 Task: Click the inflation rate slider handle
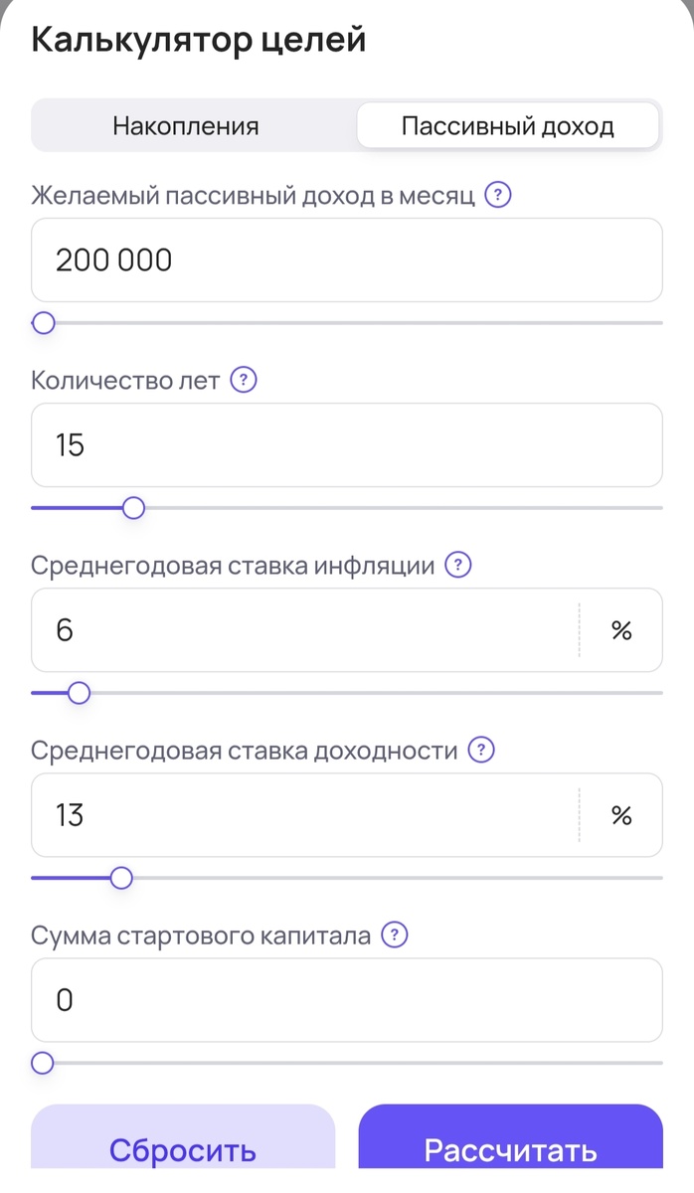[80, 693]
